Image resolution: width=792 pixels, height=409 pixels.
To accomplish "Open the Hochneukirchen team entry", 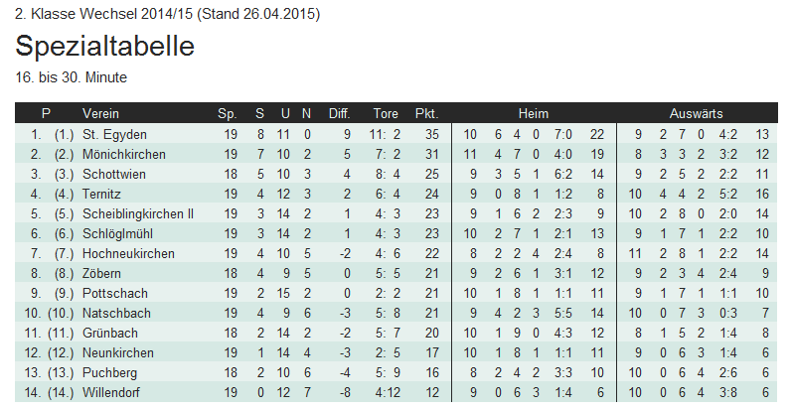I will coord(128,254).
